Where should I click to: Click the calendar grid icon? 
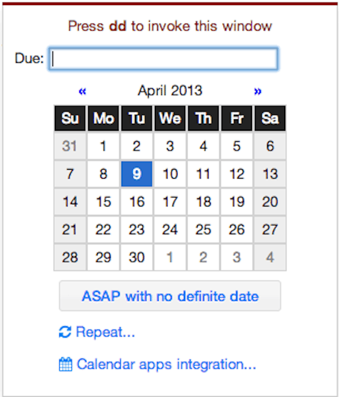(x=66, y=364)
